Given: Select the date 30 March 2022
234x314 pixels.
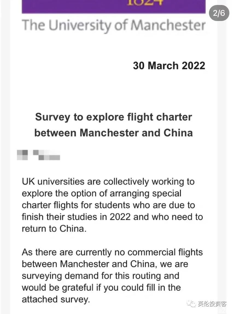Looking at the screenshot, I should click(169, 66).
